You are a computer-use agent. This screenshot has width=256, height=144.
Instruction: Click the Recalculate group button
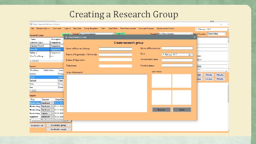(59, 125)
